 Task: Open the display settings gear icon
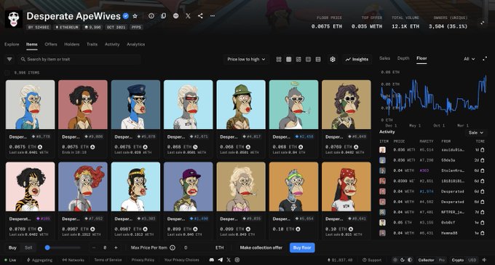click(x=333, y=60)
